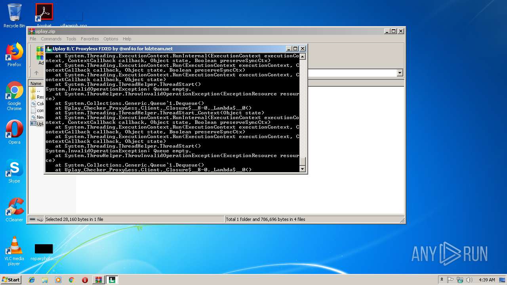
Task: Click the network status tray icon
Action: tap(460, 280)
